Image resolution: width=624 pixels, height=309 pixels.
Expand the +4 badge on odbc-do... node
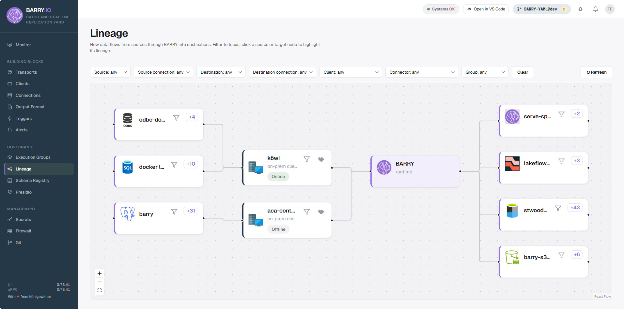[x=192, y=117]
